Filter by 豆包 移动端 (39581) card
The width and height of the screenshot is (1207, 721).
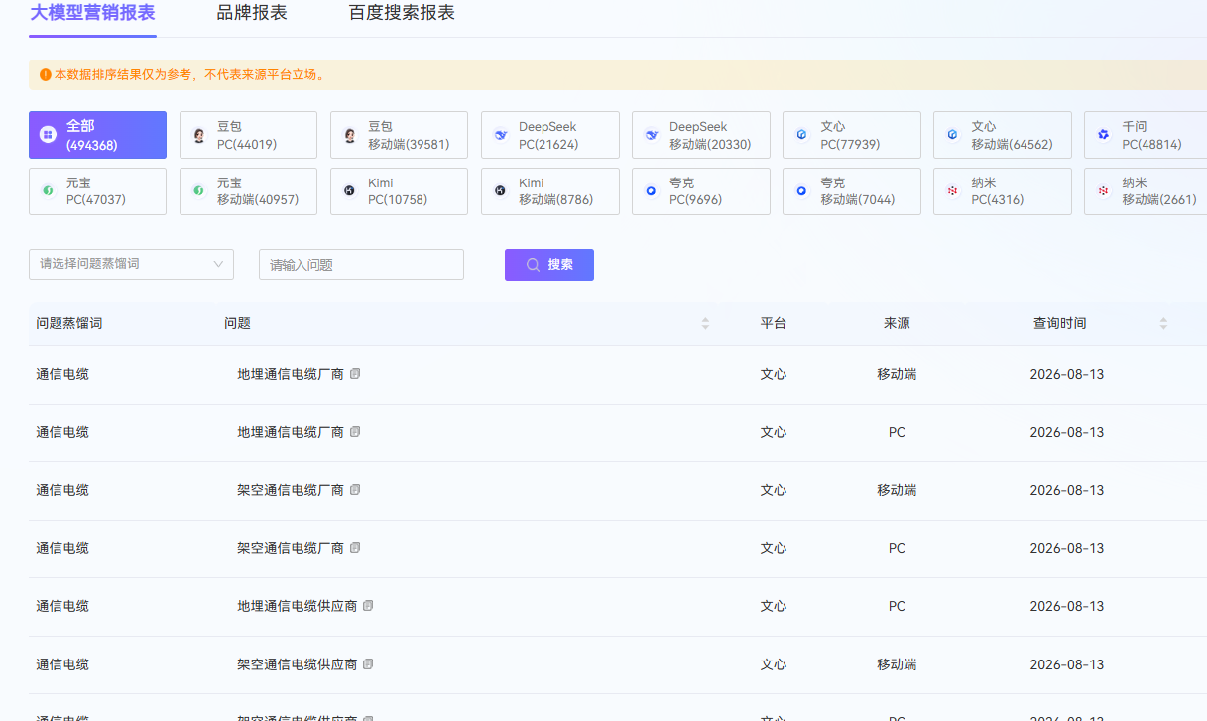399,135
